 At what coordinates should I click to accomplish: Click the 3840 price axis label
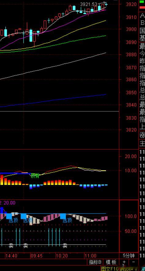pos(132,105)
